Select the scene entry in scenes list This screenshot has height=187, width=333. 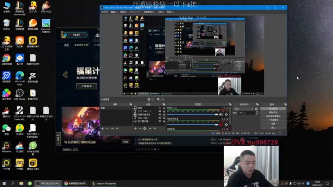[x=116, y=108]
